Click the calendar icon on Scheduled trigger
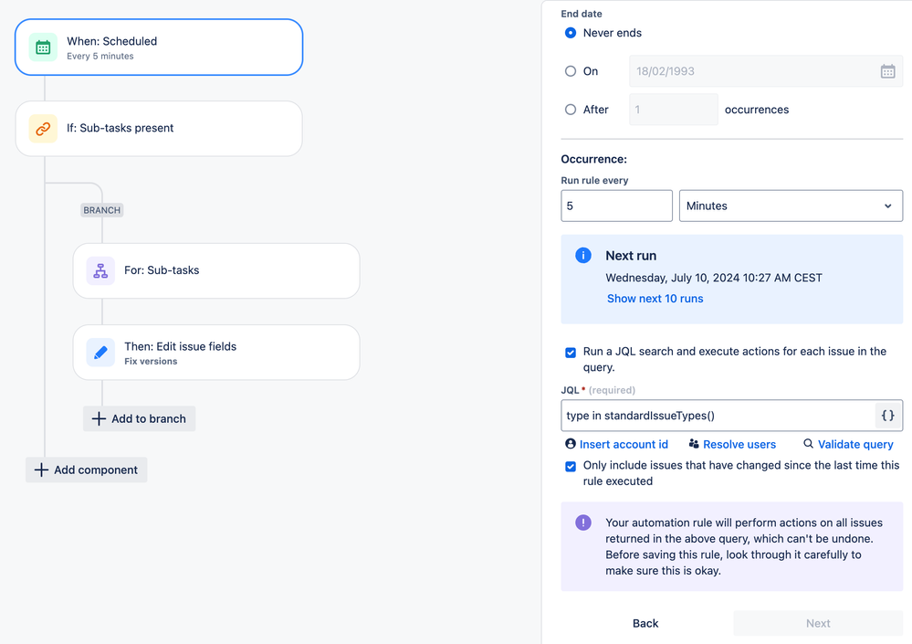The image size is (912, 644). pos(43,48)
